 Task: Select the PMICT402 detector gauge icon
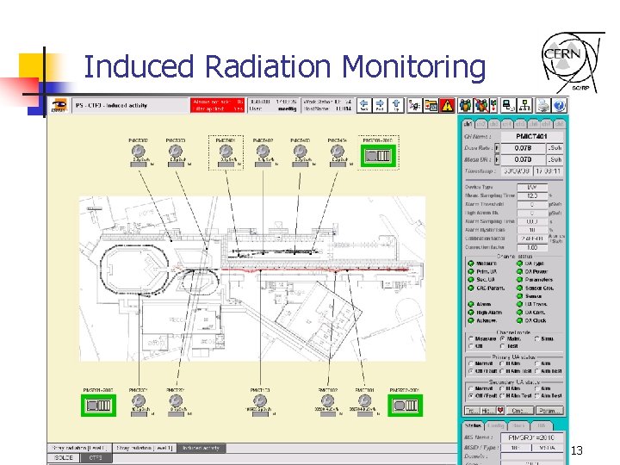pyautogui.click(x=263, y=151)
